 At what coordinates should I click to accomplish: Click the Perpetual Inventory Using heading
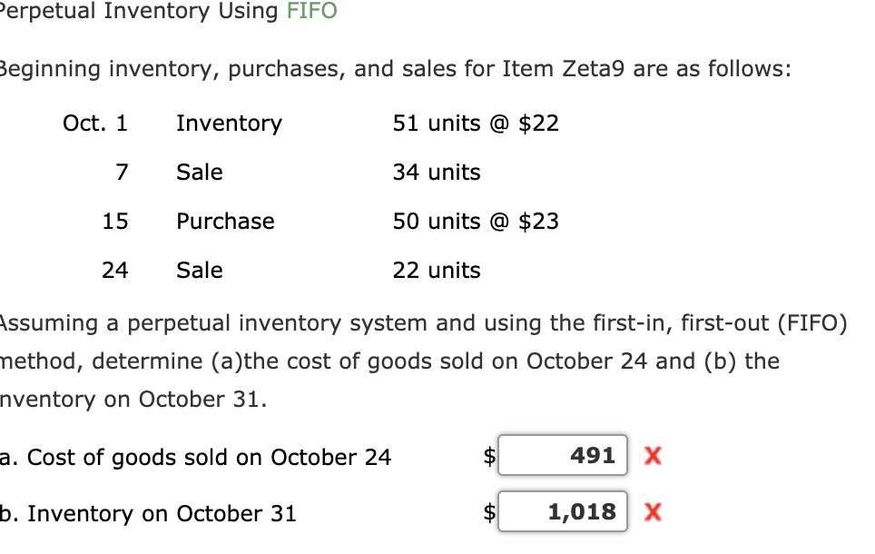(x=136, y=12)
